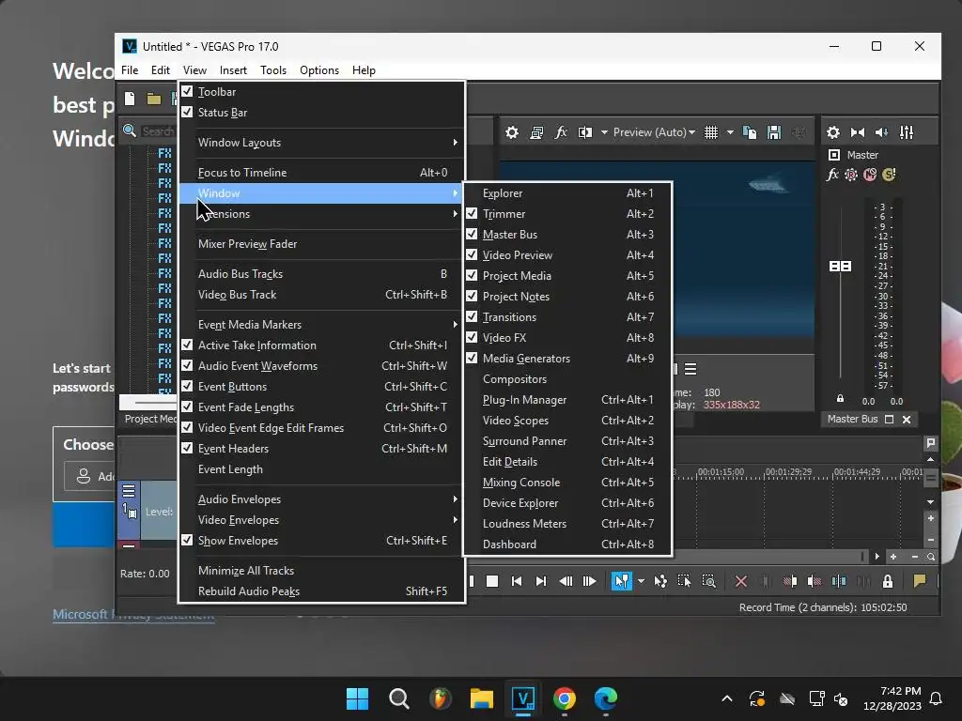Toggle split screen view icon
The image size is (962, 721).
pos(585,132)
